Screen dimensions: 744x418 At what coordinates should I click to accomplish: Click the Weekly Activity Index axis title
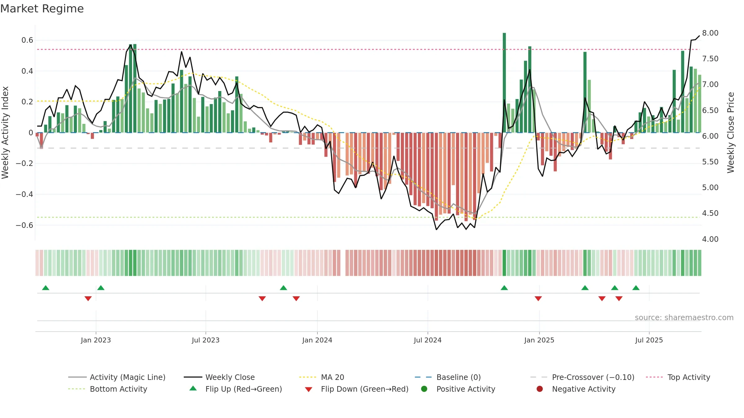[5, 133]
